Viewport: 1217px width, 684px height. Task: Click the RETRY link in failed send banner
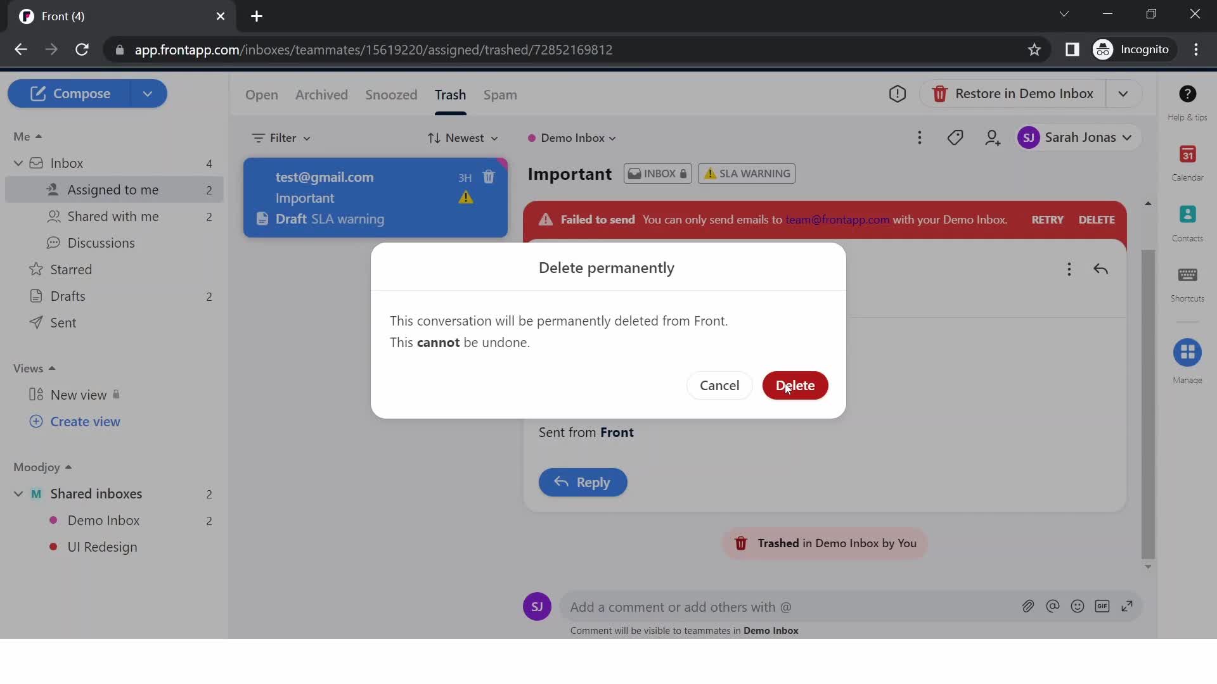tap(1048, 220)
